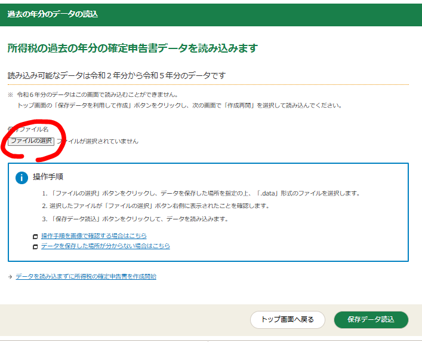
Task: Click the 保存データ読込 green button
Action: [x=371, y=319]
